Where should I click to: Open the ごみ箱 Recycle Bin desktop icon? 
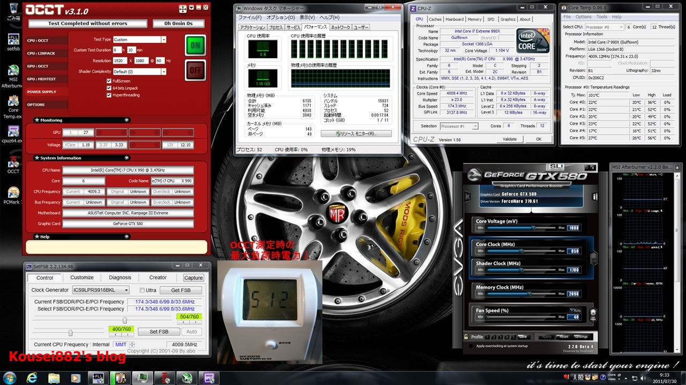(x=13, y=11)
